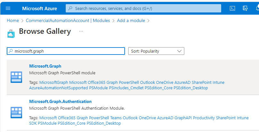Image resolution: width=259 pixels, height=132 pixels.
Task: Open the Directories and subscriptions filter icon
Action: click(246, 8)
